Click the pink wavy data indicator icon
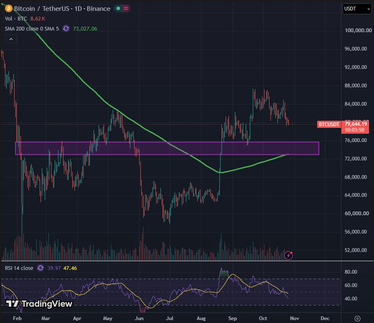374x323 pixels. (x=126, y=9)
